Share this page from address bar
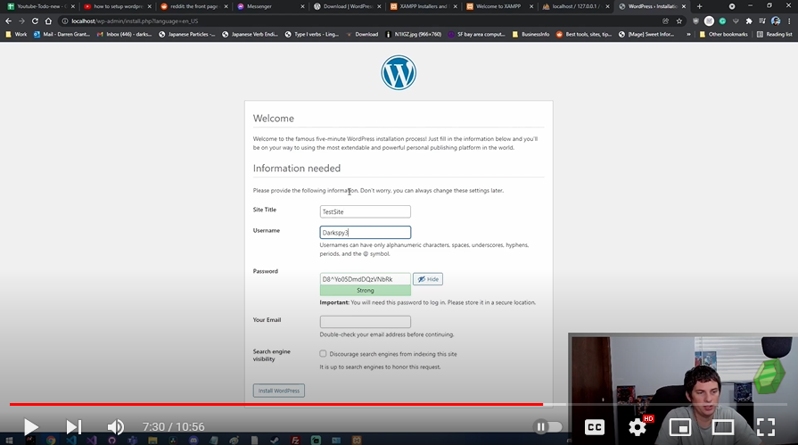 pyautogui.click(x=665, y=21)
